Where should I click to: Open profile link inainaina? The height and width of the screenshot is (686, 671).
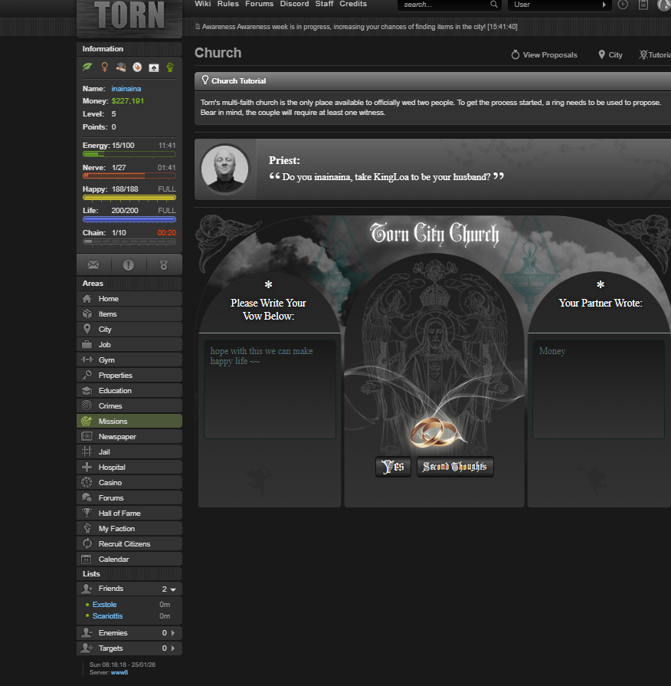[126, 88]
